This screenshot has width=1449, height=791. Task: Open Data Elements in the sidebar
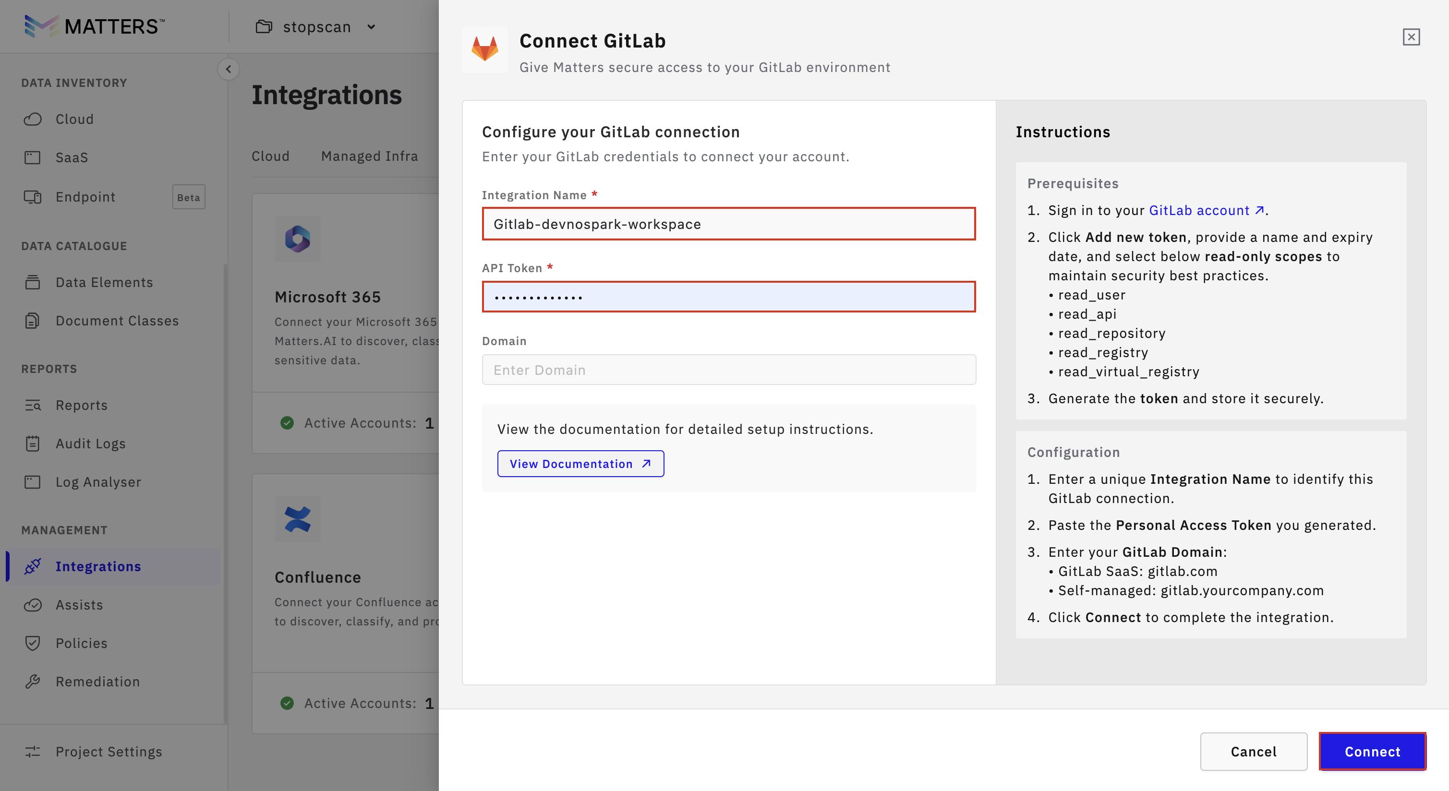pyautogui.click(x=104, y=282)
